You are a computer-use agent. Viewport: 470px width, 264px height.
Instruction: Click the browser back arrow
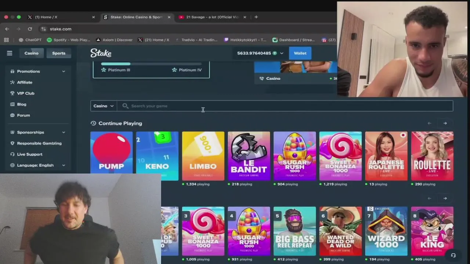(7, 29)
